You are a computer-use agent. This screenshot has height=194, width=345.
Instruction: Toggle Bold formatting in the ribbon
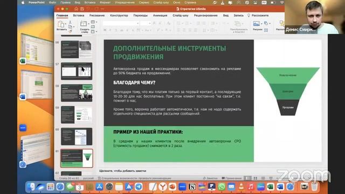pos(105,30)
